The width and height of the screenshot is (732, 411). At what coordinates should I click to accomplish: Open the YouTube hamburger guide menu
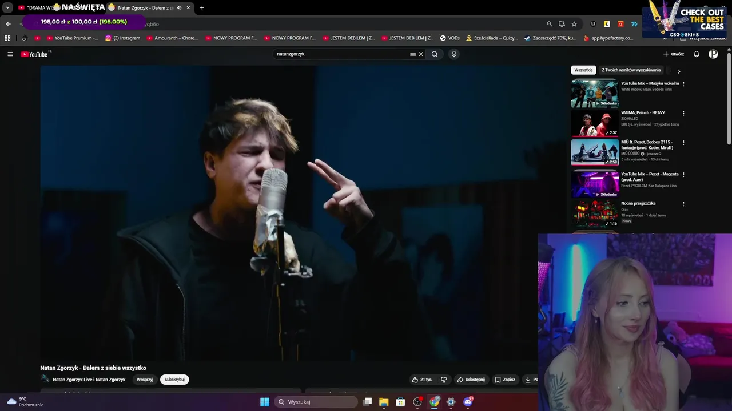(x=10, y=54)
